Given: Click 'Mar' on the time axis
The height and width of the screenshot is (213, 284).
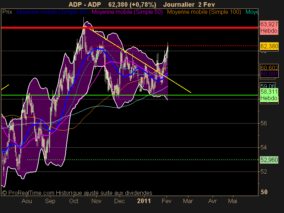Looking at the screenshot, I should 188,201.
